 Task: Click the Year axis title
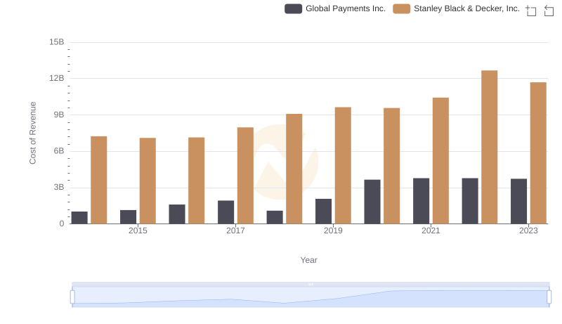pyautogui.click(x=308, y=260)
